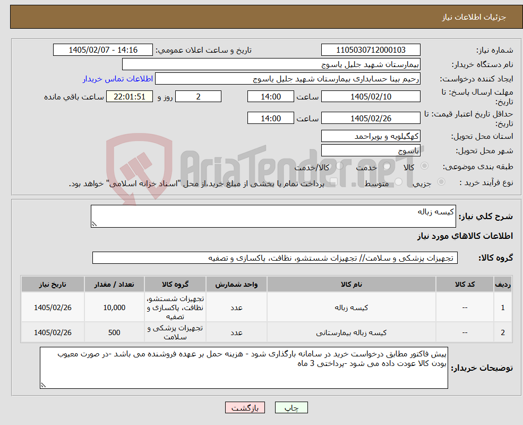Viewport: 523px width, 425px height.
Task: Click the remaining days field showing 2
Action: (198, 97)
